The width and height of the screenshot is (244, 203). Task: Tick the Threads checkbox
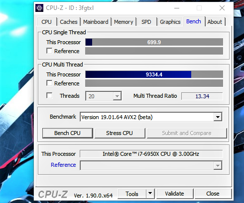tap(49, 96)
